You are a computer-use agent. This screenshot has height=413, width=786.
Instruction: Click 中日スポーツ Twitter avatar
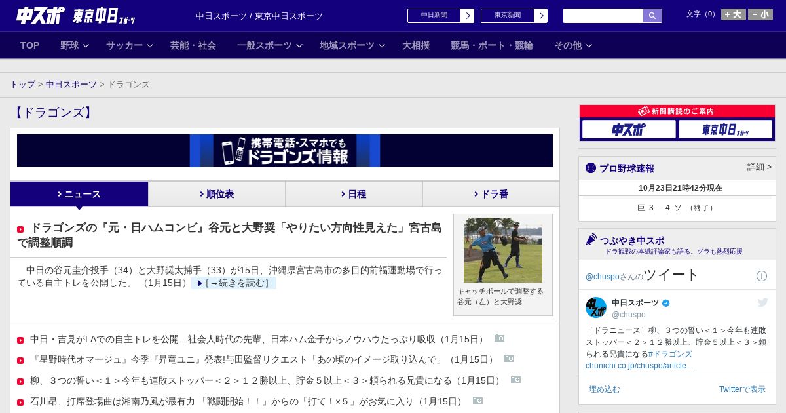(x=596, y=307)
